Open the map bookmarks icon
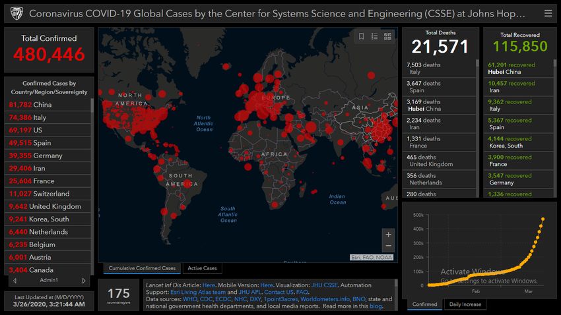The image size is (561, 315). (362, 36)
